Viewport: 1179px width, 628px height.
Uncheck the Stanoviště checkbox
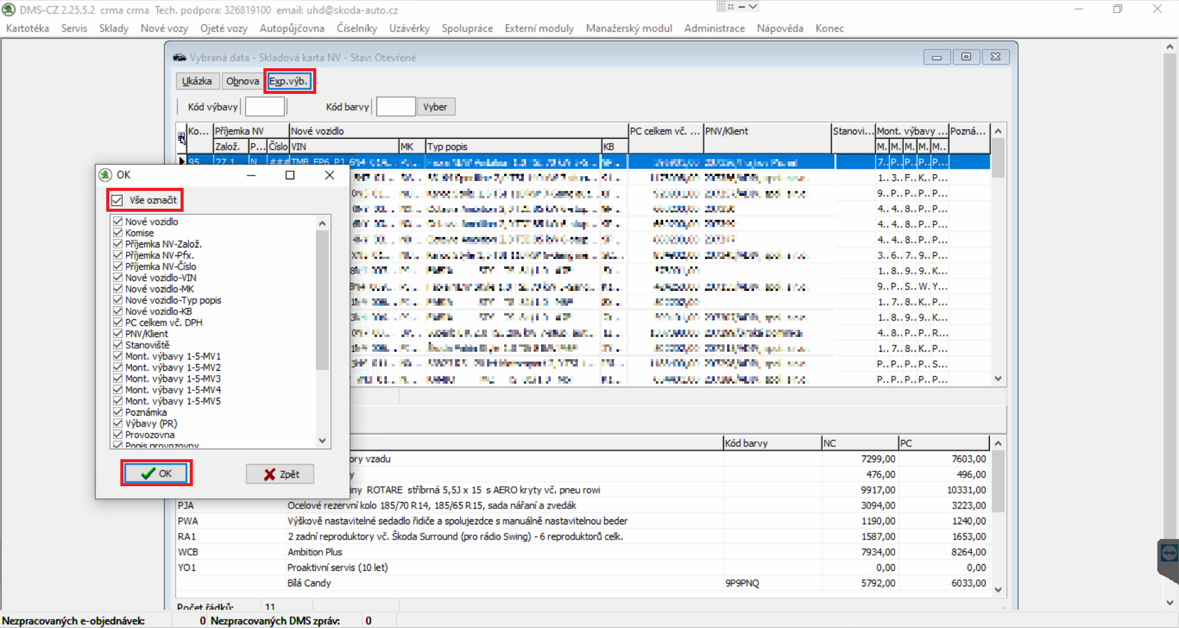(x=118, y=345)
